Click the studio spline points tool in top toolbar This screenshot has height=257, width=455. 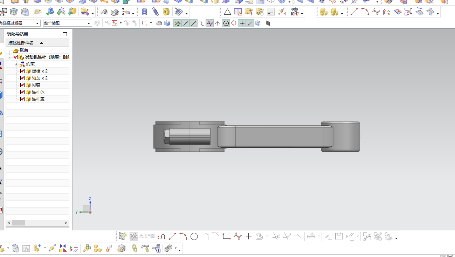pyautogui.click(x=376, y=12)
